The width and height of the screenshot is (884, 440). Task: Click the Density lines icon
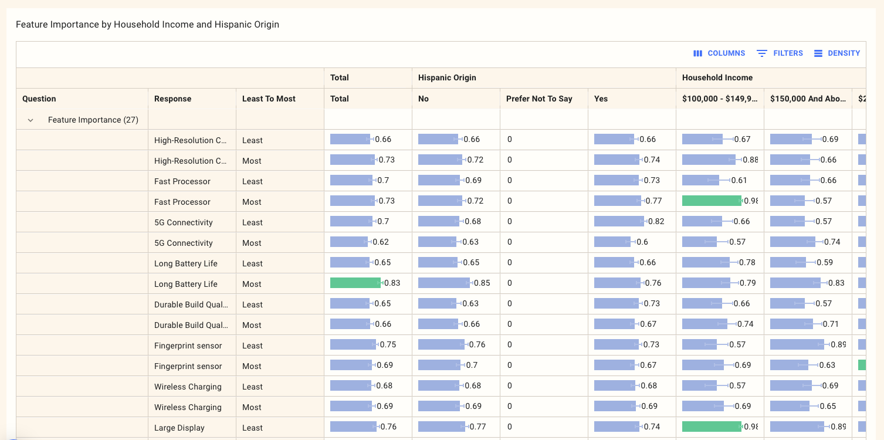(818, 53)
